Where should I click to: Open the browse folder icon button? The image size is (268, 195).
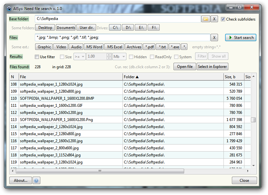206,19
